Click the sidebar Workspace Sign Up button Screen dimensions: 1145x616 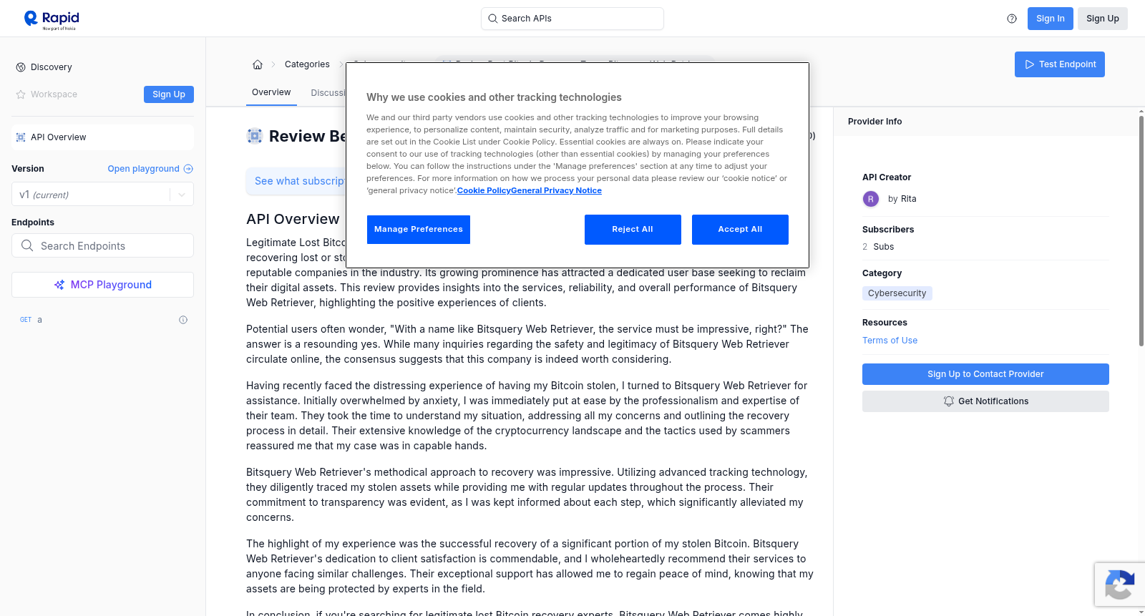(169, 94)
